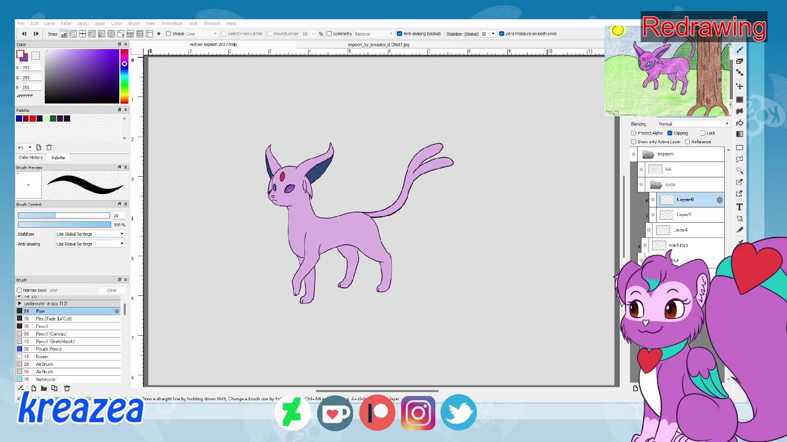Screen dimensions: 787x442
Task: Enable the Symmetry checkbox
Action: 329,34
